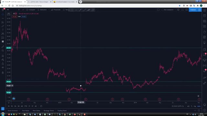
Task: Open the Pitchfork and Fibonacci tools
Action: pyautogui.click(x=3, y=22)
